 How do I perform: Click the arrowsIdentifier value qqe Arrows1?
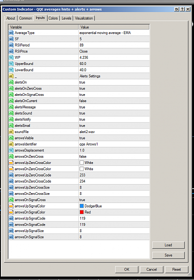click(89, 144)
